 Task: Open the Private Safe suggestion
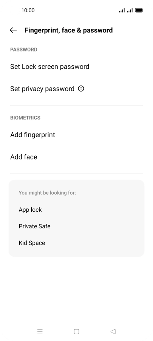pyautogui.click(x=76, y=226)
